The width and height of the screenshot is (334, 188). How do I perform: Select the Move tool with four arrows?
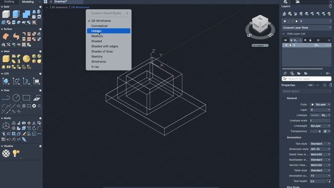29,123
